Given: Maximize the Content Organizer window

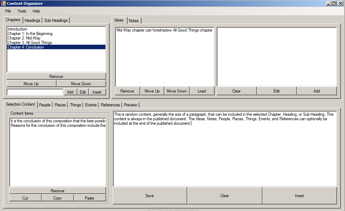Looking at the screenshot, I should click(334, 3).
